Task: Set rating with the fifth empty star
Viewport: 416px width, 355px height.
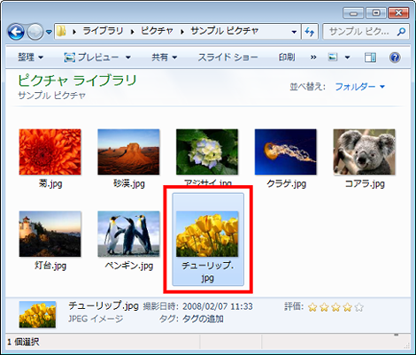Action: [x=359, y=307]
